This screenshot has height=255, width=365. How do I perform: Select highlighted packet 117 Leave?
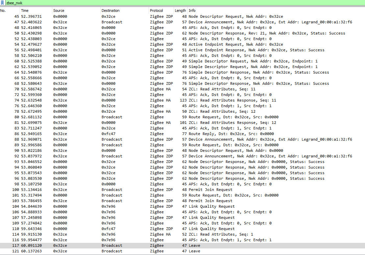pos(183,245)
